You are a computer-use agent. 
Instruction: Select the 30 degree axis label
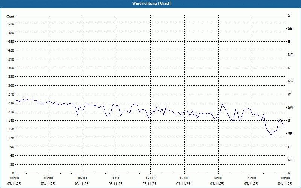(12, 165)
